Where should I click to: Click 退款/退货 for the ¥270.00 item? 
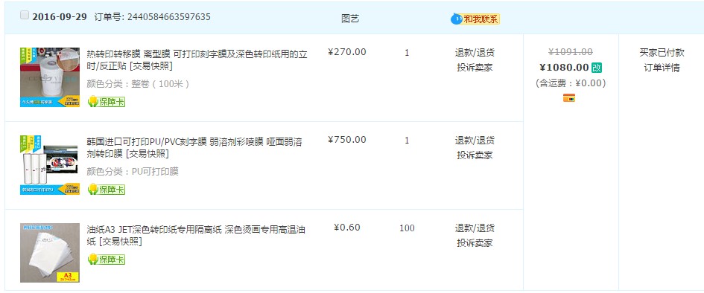pos(475,52)
